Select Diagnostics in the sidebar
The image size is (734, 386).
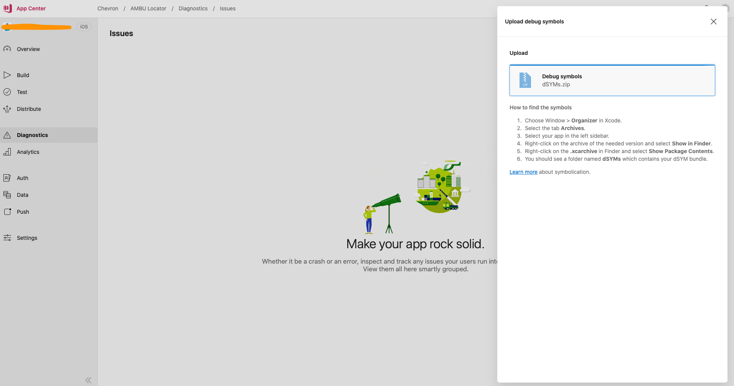(x=49, y=135)
